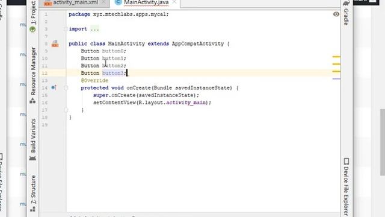The width and height of the screenshot is (385, 217).
Task: Open the Resource Manager panel
Action: (33, 71)
